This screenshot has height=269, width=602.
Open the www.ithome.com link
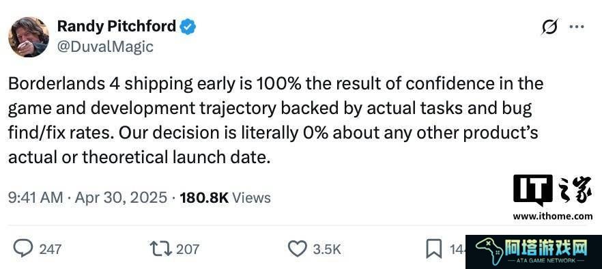[x=552, y=216]
